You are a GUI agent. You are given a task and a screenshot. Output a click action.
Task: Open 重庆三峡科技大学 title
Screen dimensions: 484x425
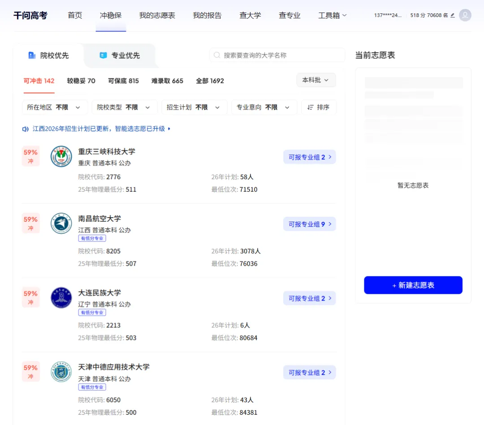107,151
